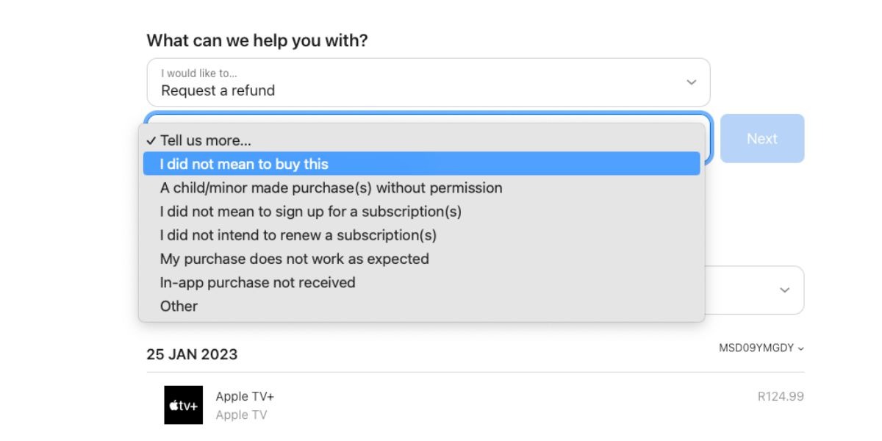Click the "Apple TV+" purchase name
The image size is (882, 441).
pos(244,396)
